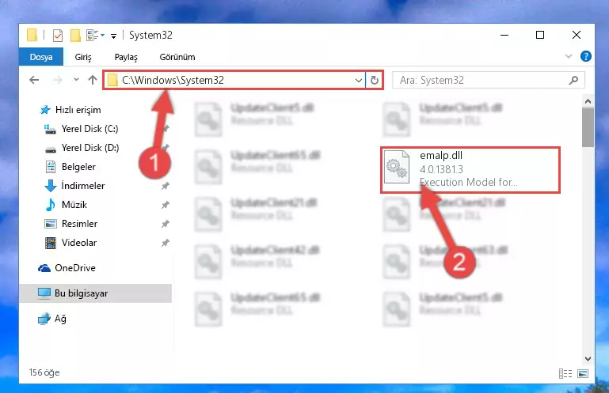
Task: Go back with the left arrow
Action: (34, 81)
